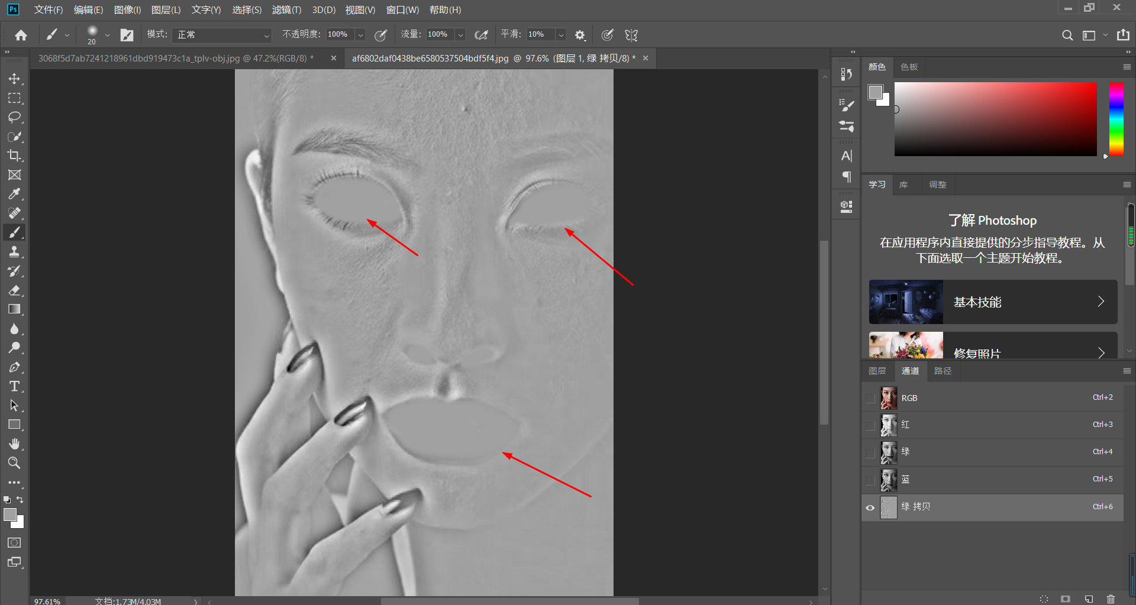Screen dimensions: 1136x605
Task: Click the foreground color swatch in toolbar
Action: (x=10, y=515)
